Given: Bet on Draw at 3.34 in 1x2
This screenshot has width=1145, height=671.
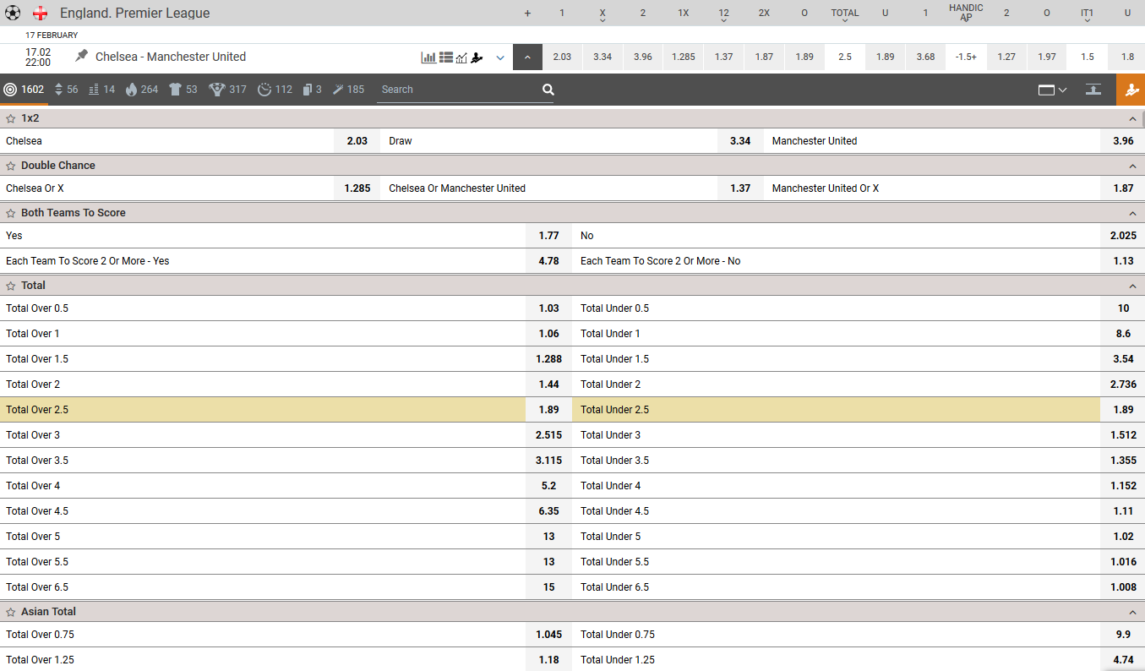Looking at the screenshot, I should tap(740, 141).
